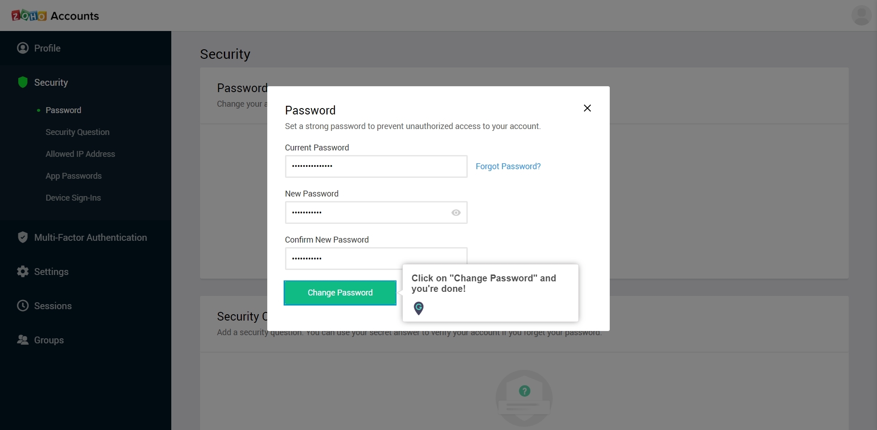Viewport: 877px width, 430px height.
Task: Click the Change Password button
Action: [x=340, y=293]
